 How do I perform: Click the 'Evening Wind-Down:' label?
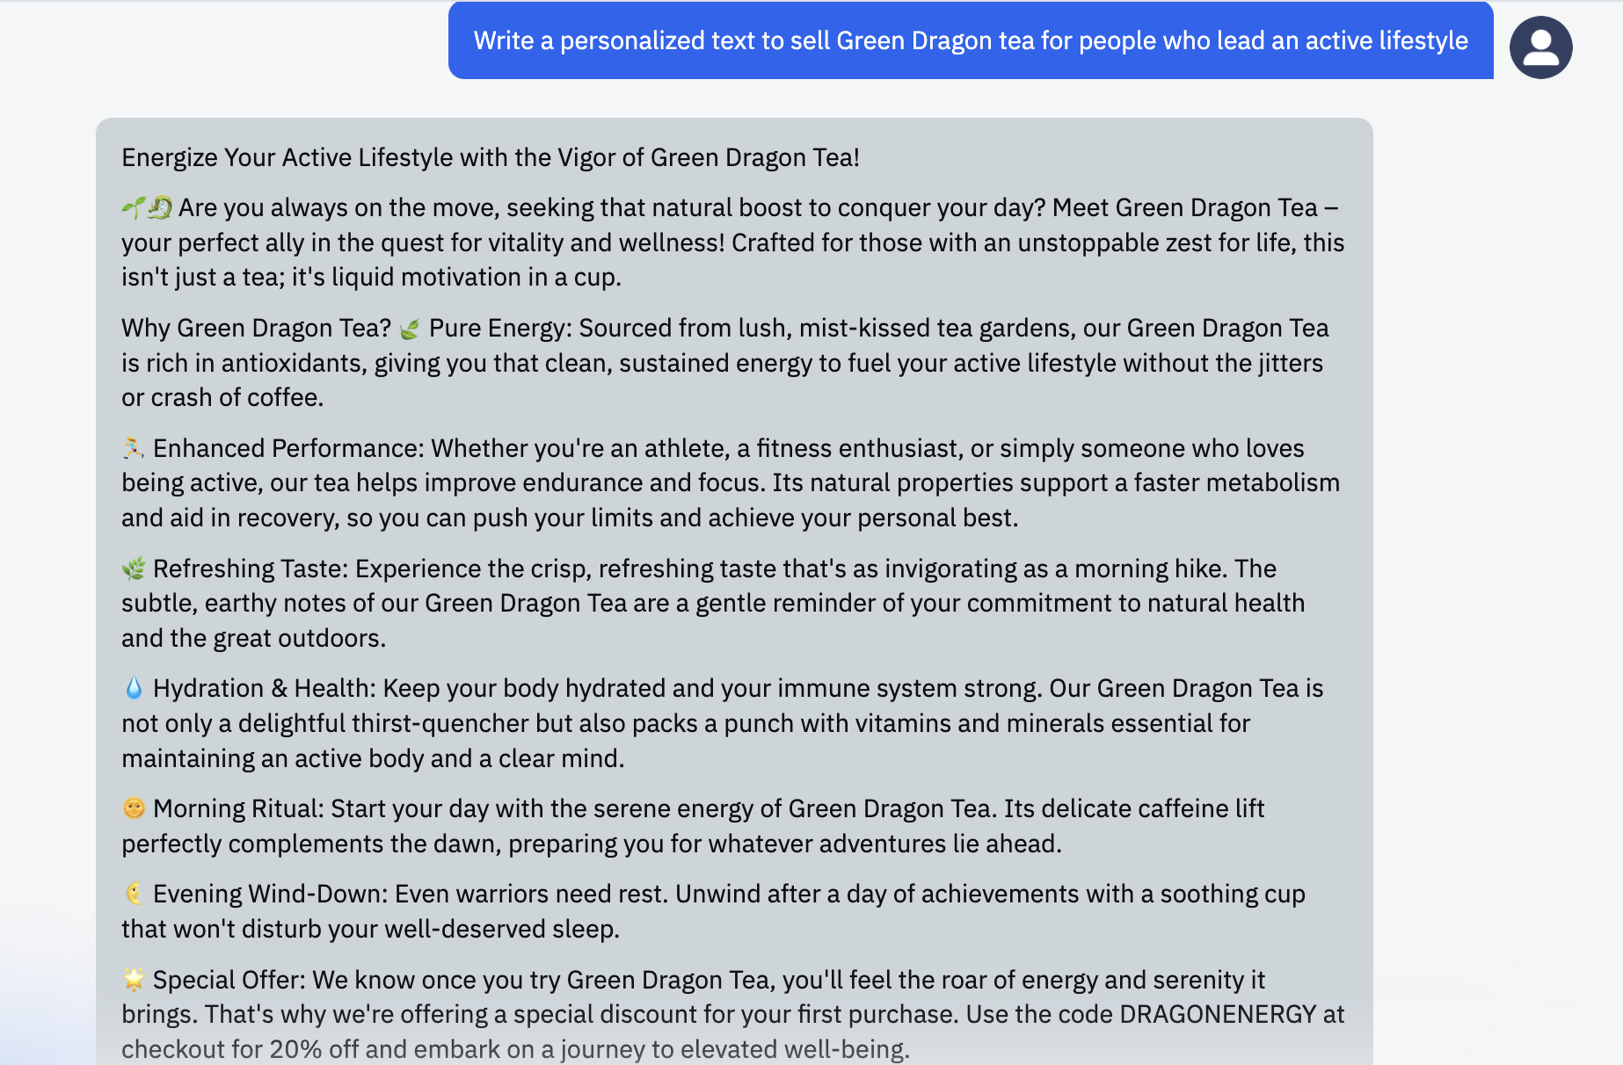(270, 895)
